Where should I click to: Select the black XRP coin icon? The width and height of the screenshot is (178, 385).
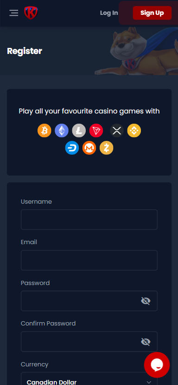click(x=117, y=130)
